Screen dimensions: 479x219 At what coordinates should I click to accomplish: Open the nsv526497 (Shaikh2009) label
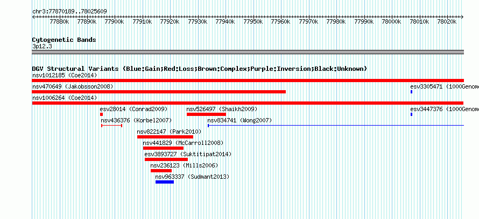tap(222, 109)
